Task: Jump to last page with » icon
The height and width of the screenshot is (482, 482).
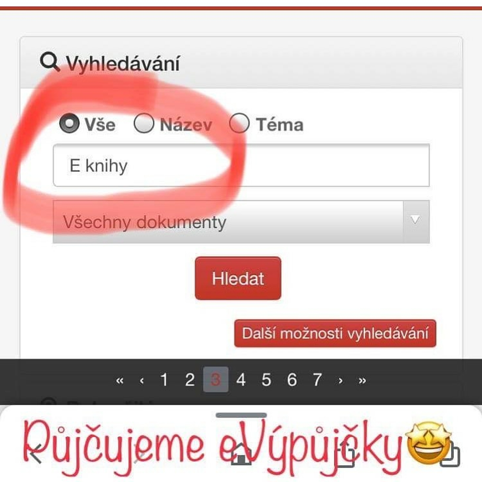Action: point(362,380)
